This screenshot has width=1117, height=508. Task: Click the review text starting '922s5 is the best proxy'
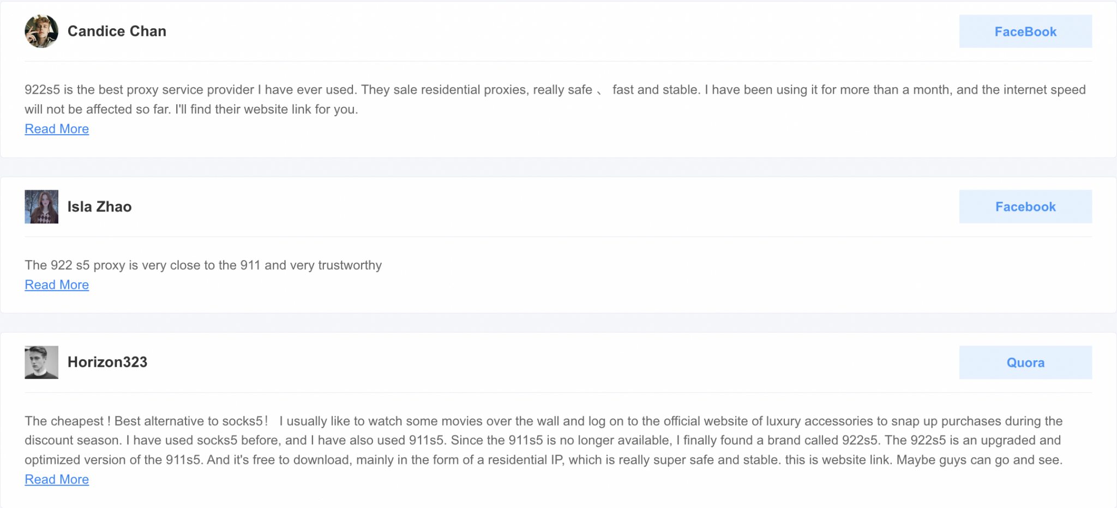(x=555, y=100)
